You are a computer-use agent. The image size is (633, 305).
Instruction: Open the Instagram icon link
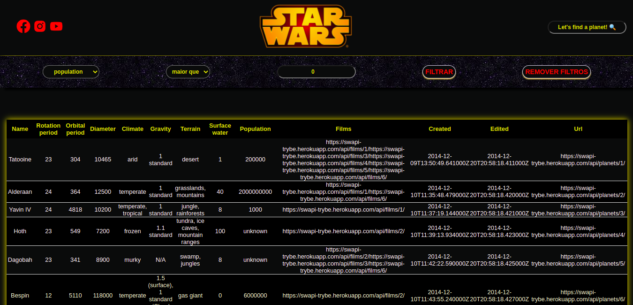coord(40,26)
